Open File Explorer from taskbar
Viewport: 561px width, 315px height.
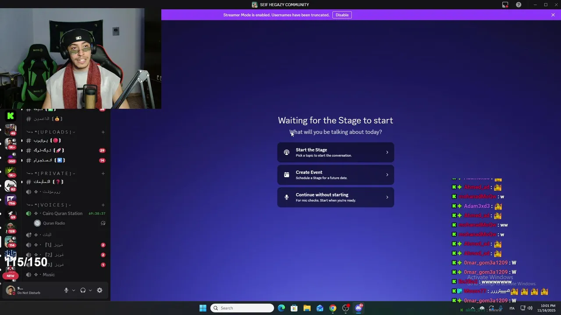point(307,308)
